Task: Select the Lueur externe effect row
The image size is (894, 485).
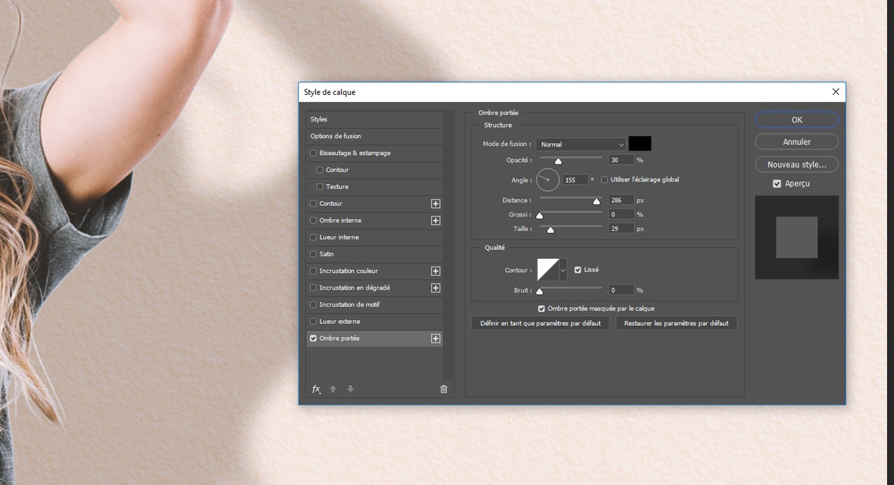Action: 374,322
